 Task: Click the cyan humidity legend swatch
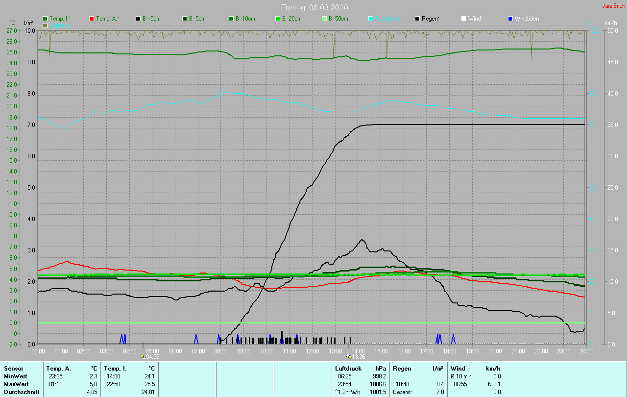click(371, 19)
